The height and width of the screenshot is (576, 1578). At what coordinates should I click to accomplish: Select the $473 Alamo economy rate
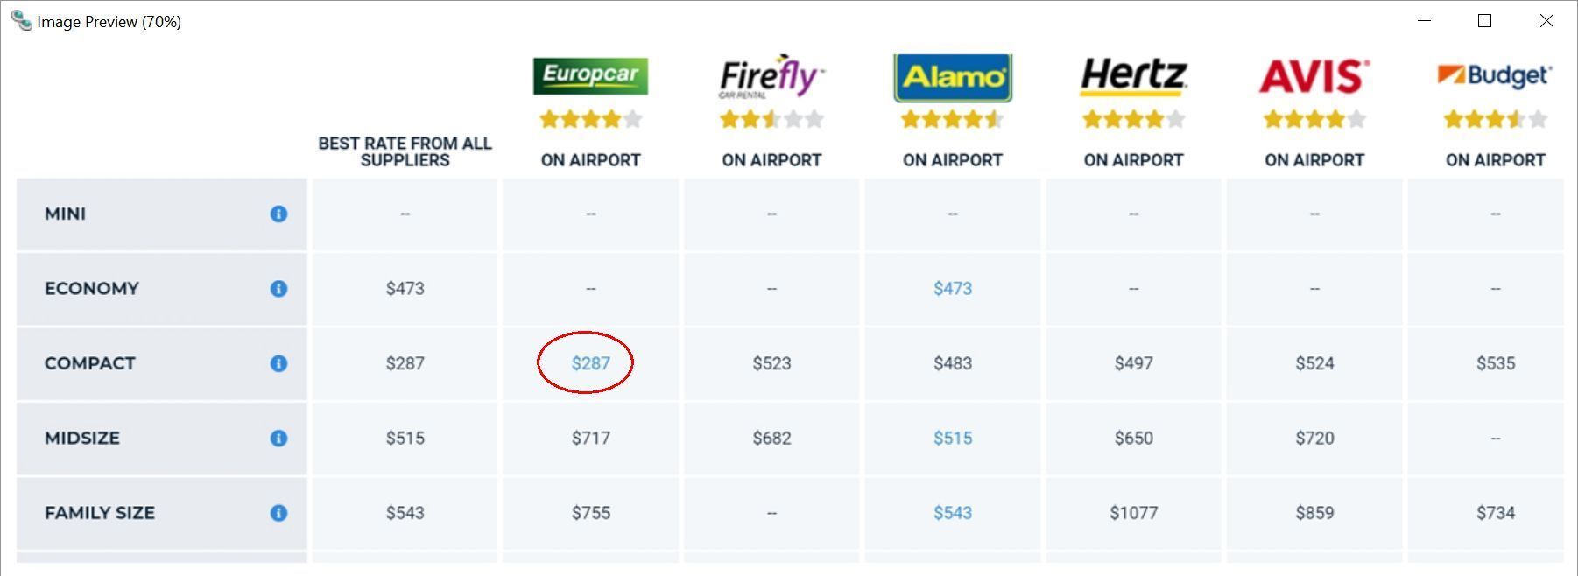(953, 289)
